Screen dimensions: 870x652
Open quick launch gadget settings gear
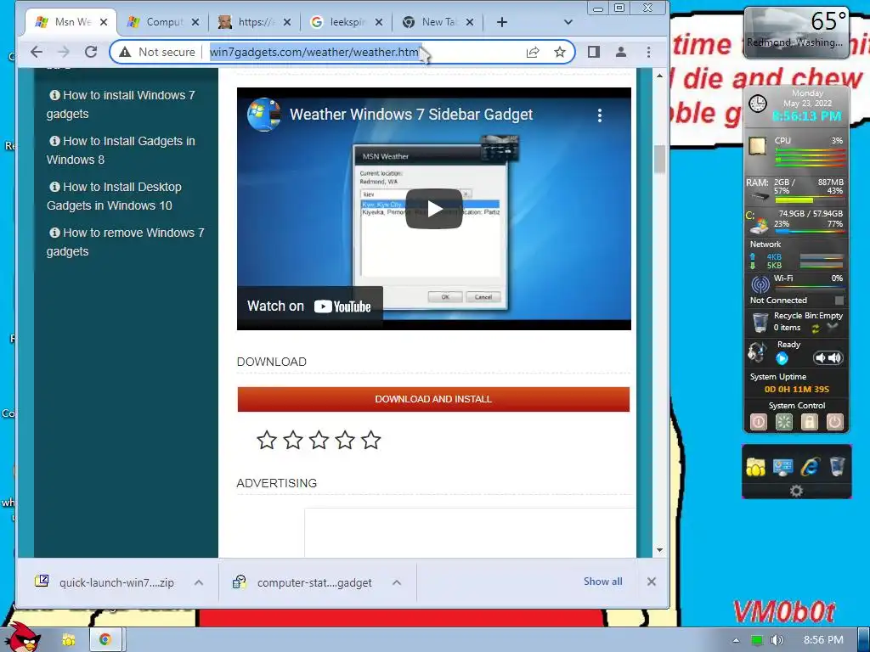coord(796,491)
